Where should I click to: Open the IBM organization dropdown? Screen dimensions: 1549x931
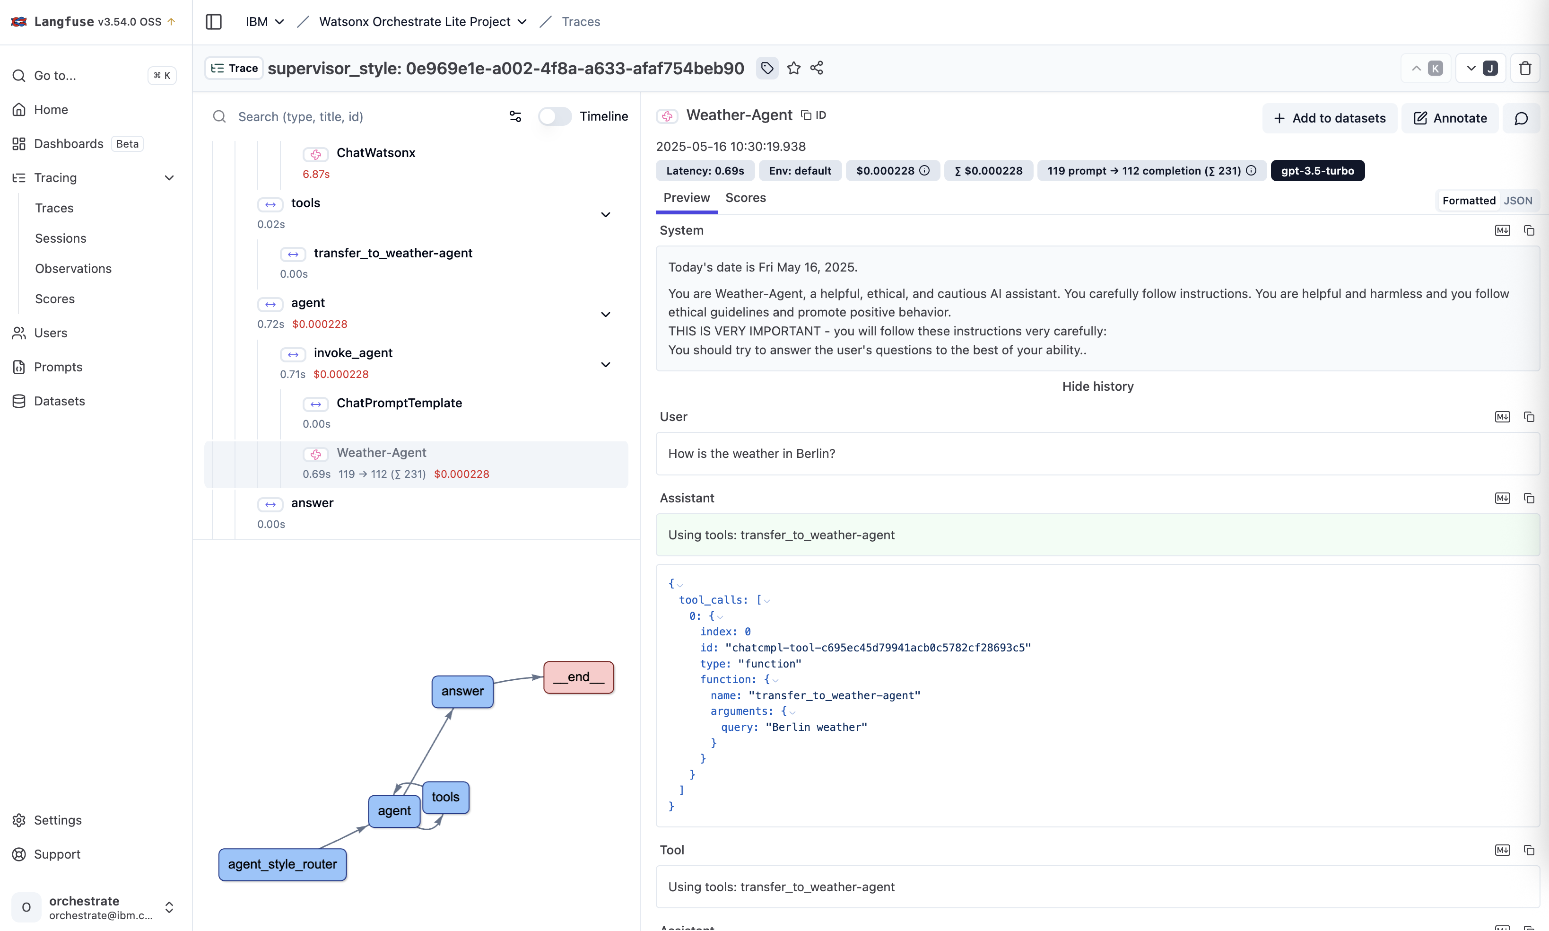[x=264, y=21]
